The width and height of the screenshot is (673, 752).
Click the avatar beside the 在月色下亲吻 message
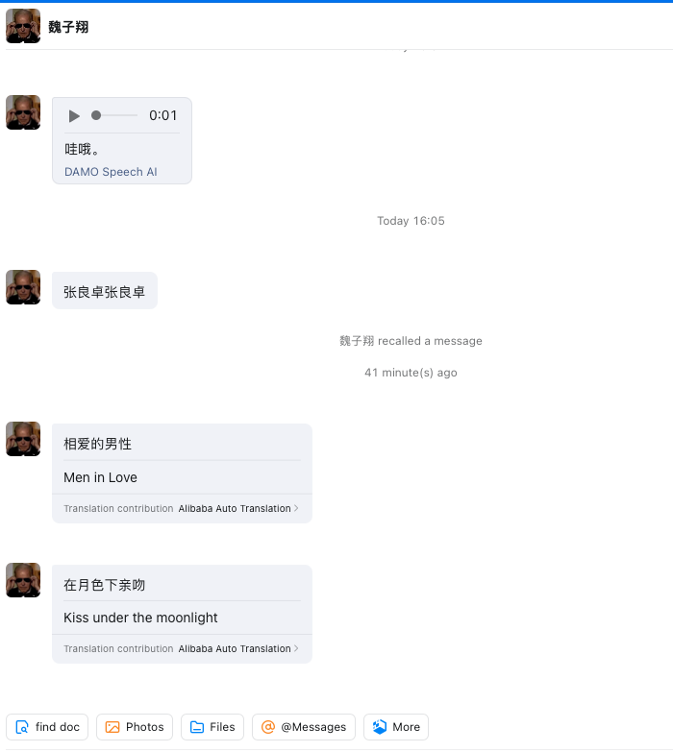pyautogui.click(x=23, y=580)
